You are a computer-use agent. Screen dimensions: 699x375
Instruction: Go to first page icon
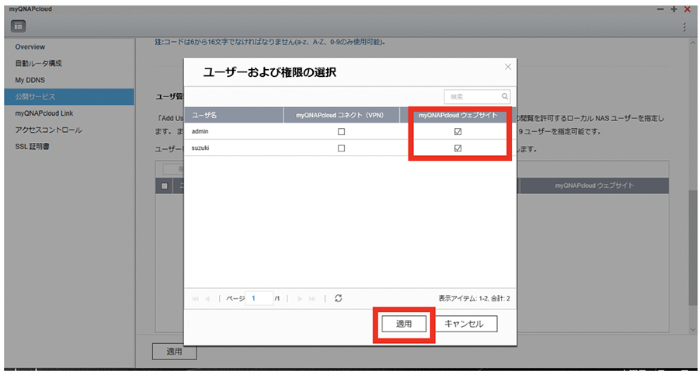(x=195, y=299)
